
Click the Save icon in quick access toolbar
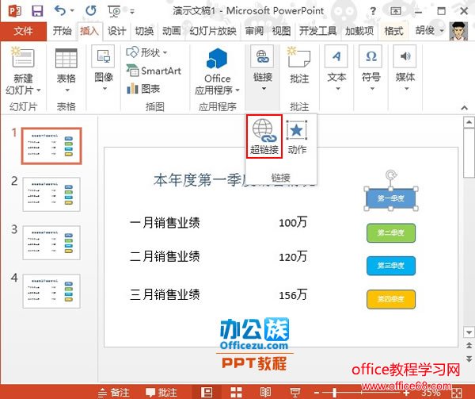coord(37,11)
